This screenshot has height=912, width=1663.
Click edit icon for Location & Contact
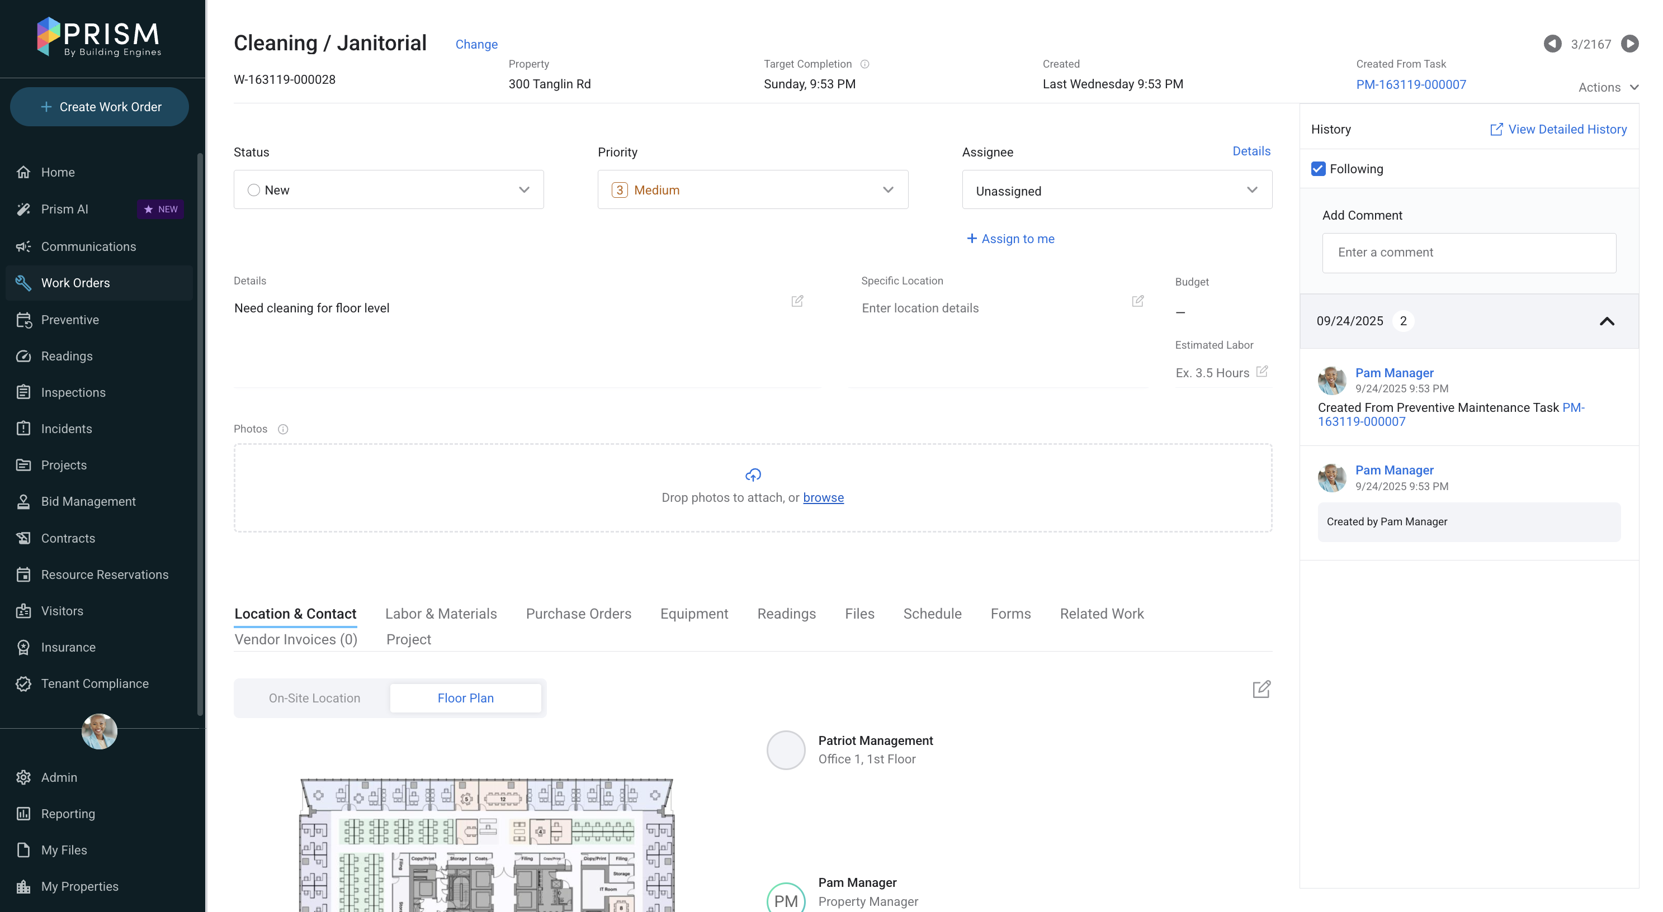(1261, 689)
